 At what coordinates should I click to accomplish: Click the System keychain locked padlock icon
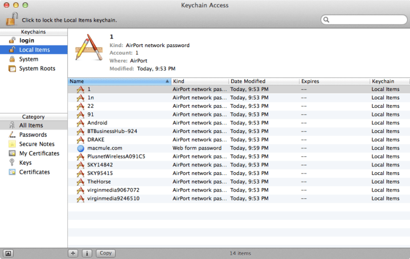click(12, 59)
